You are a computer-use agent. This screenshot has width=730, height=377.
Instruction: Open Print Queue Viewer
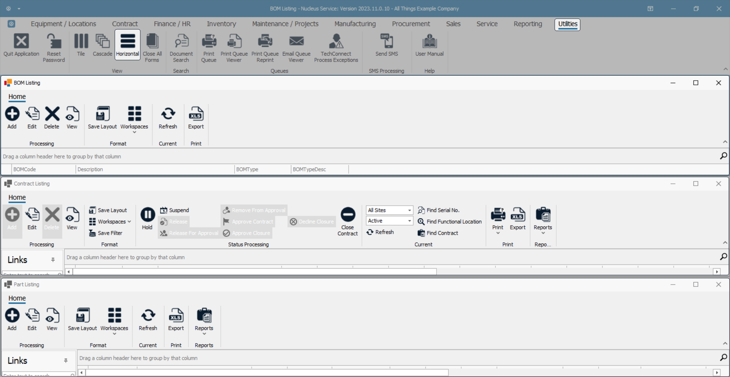[x=234, y=48]
